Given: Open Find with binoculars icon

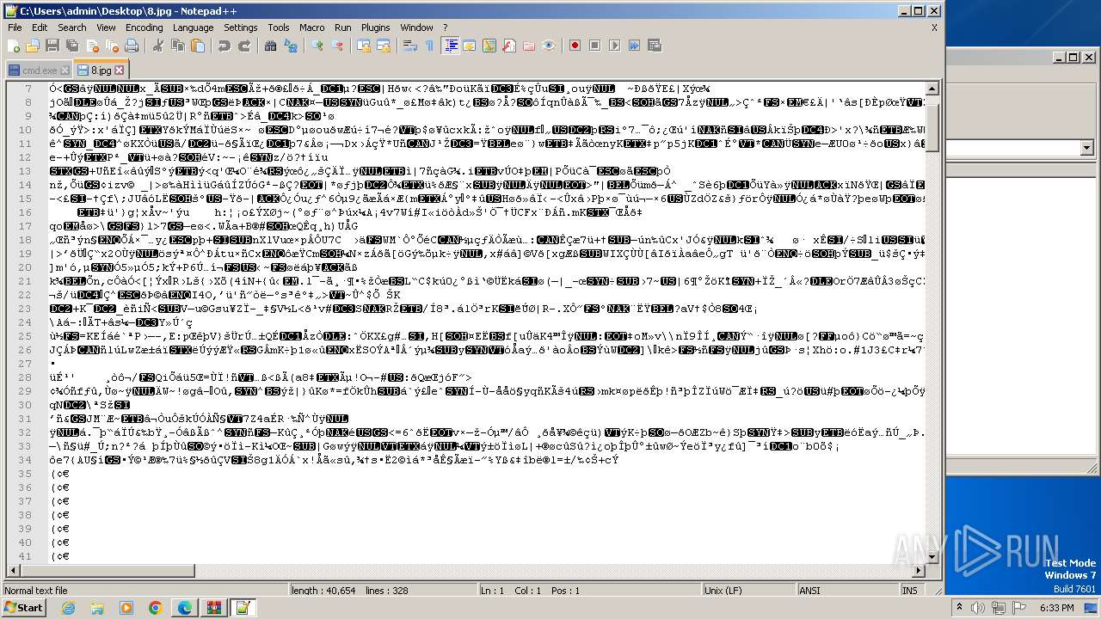Looking at the screenshot, I should (x=272, y=46).
